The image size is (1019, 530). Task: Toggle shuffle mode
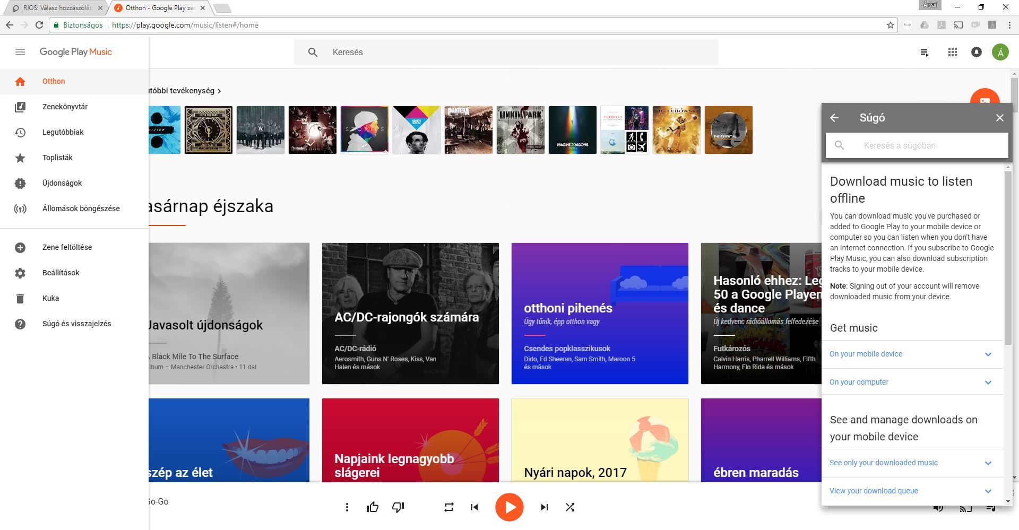point(570,507)
